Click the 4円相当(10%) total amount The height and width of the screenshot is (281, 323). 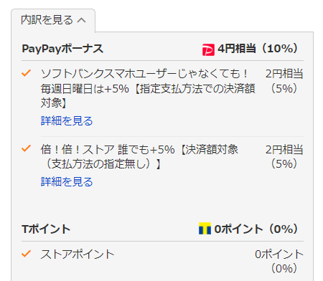258,49
